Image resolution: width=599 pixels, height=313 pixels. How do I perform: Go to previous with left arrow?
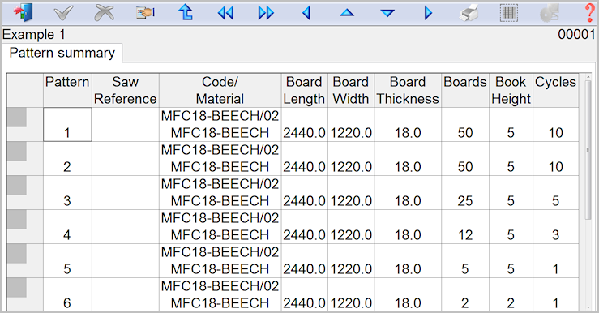coord(306,13)
